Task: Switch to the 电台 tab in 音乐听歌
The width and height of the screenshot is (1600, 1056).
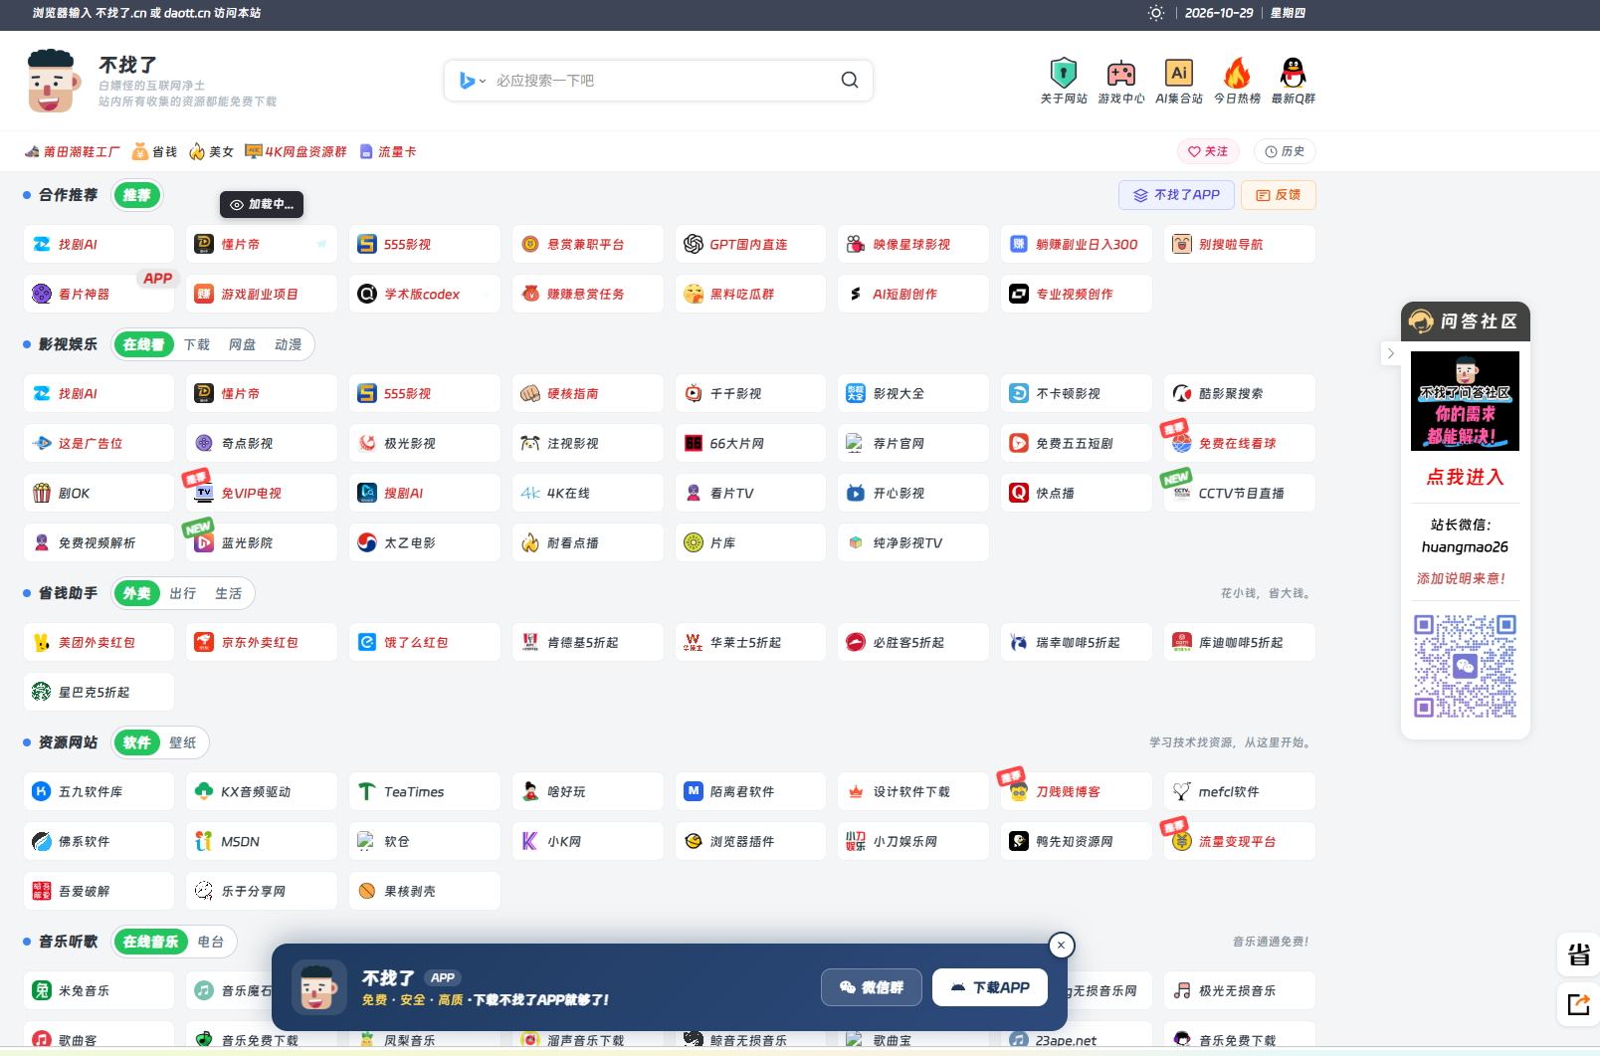Action: pos(210,942)
